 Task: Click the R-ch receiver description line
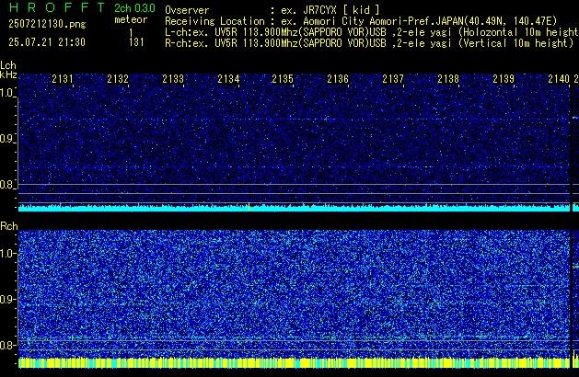tap(369, 43)
